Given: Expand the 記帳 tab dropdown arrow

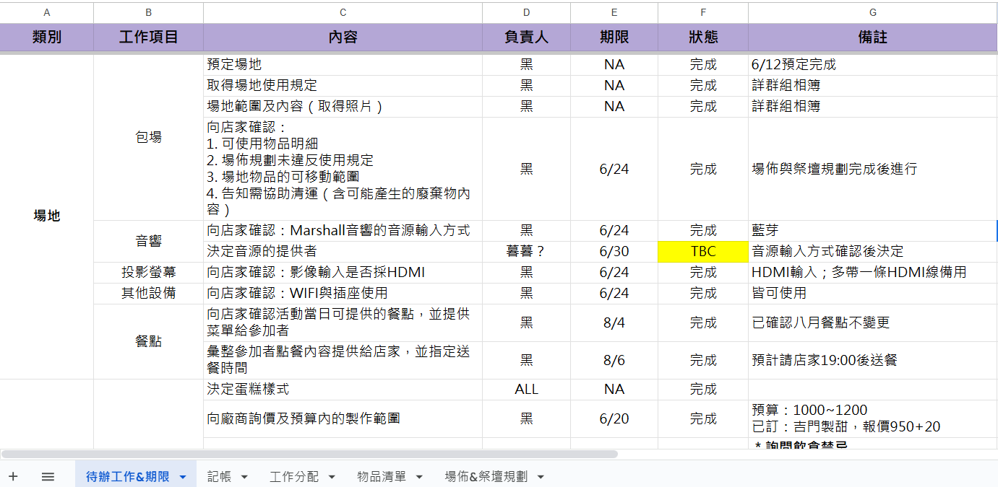Looking at the screenshot, I should 244,477.
